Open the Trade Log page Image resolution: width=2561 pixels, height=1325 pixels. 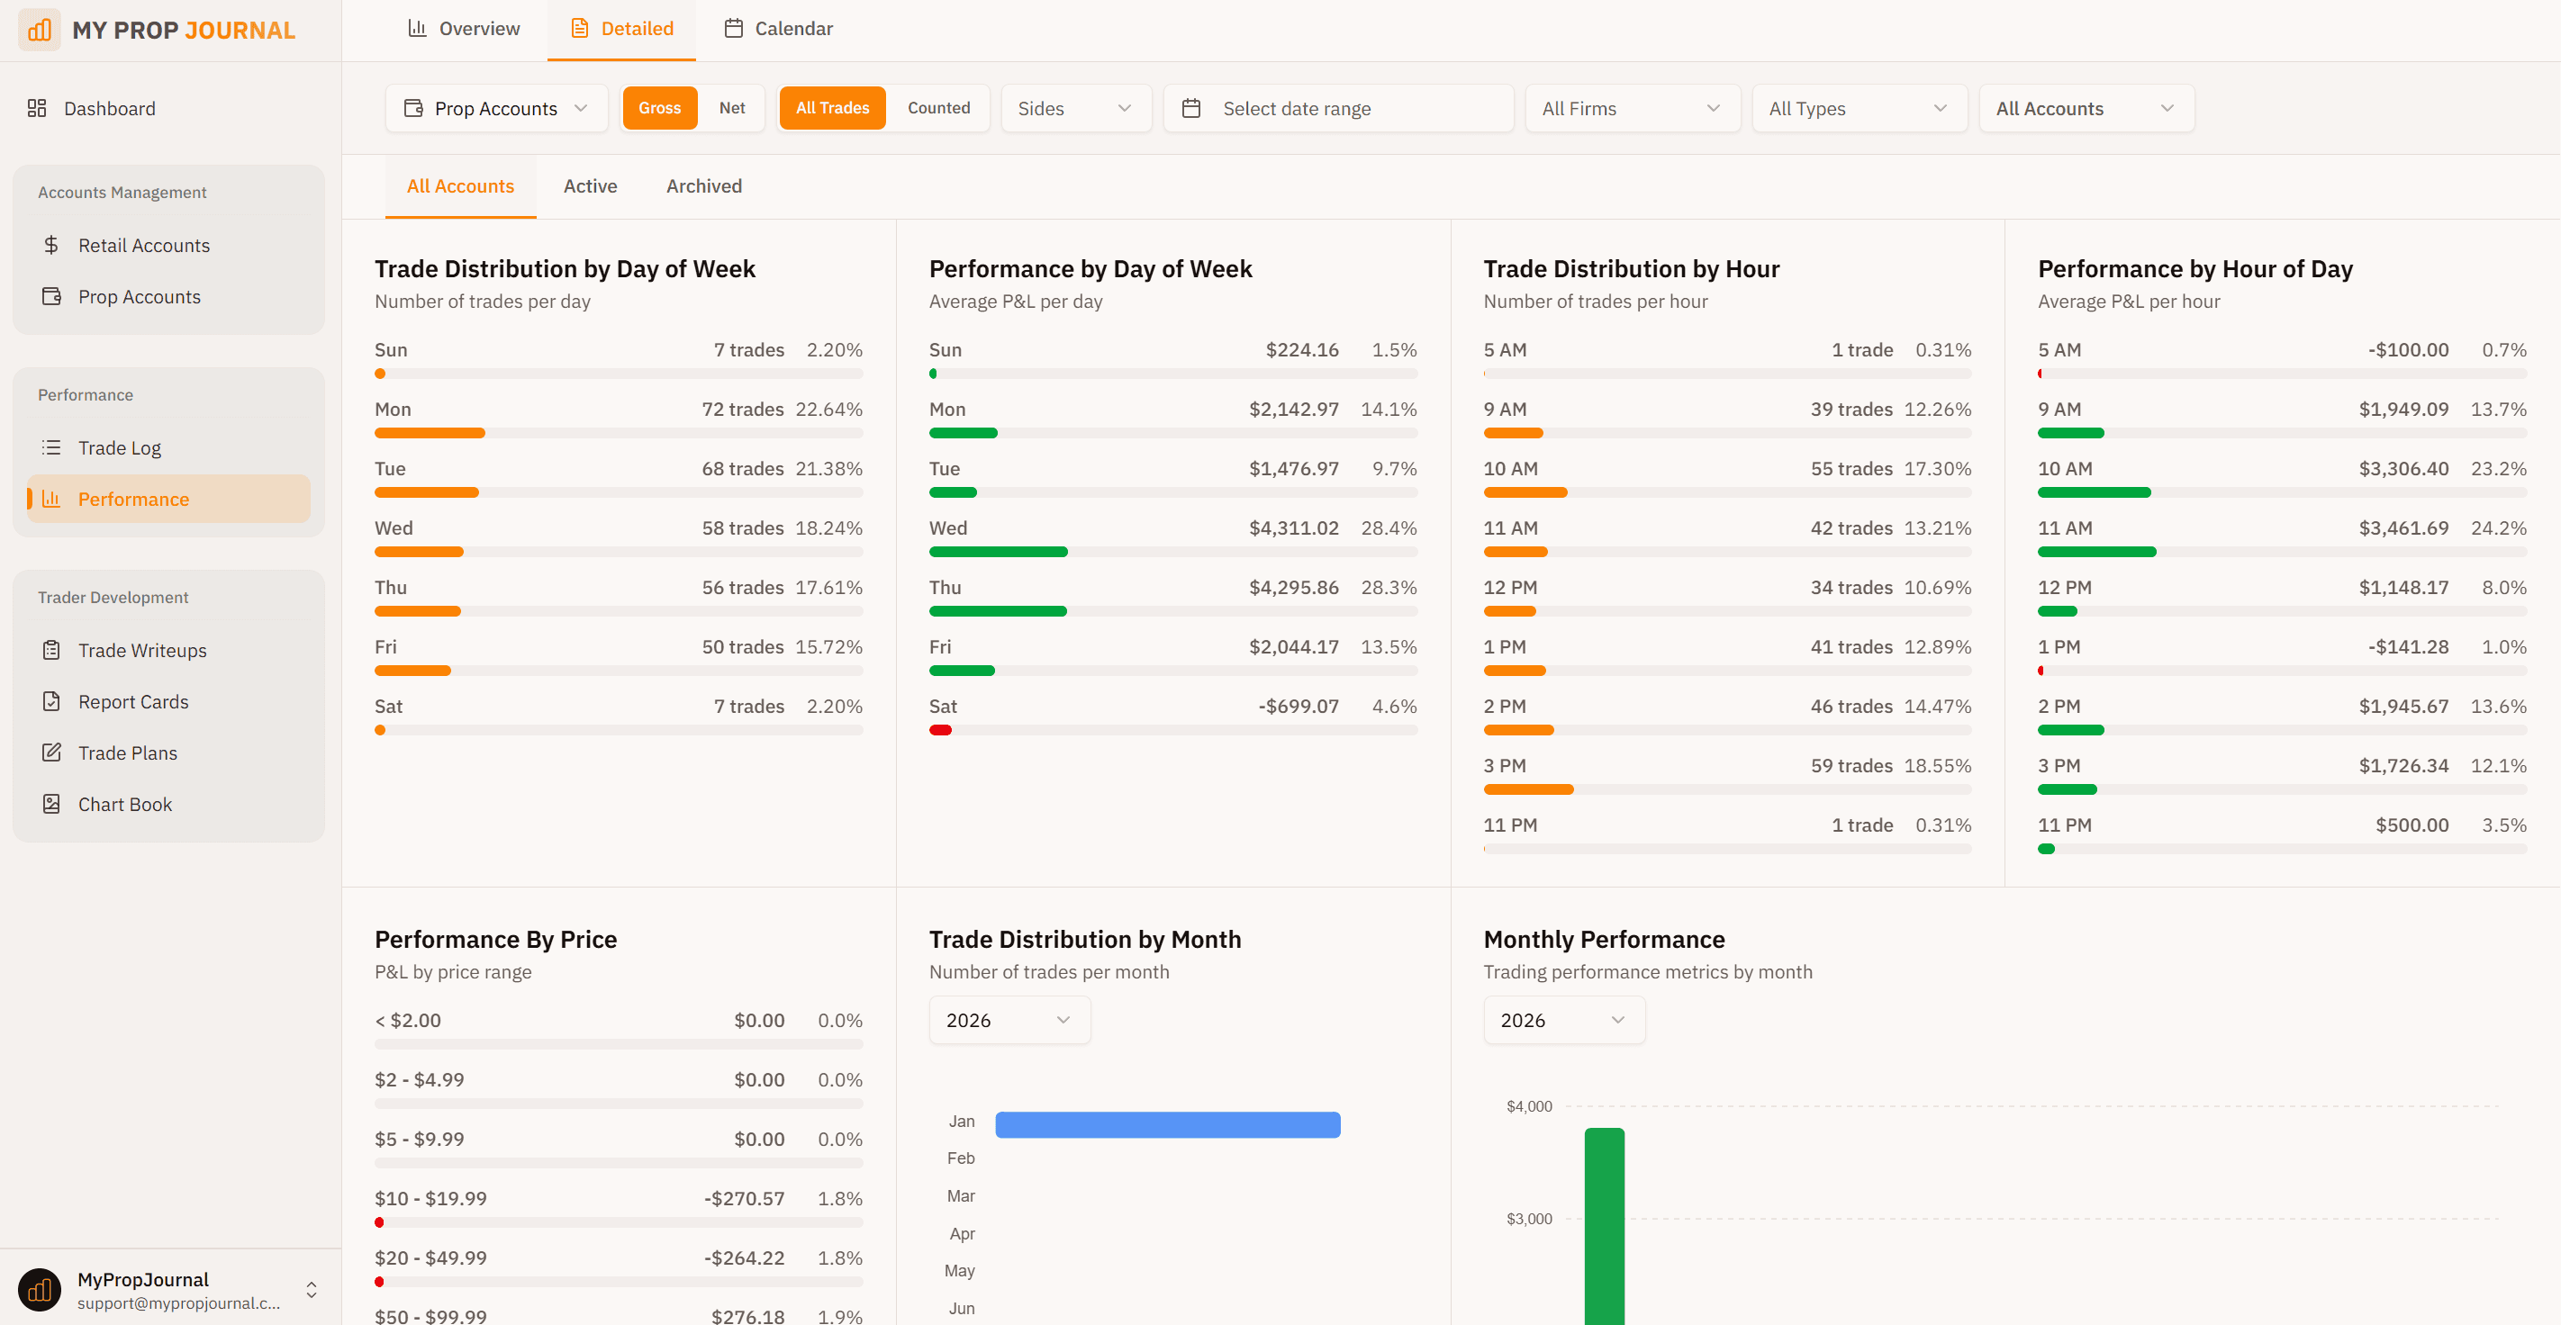169,447
